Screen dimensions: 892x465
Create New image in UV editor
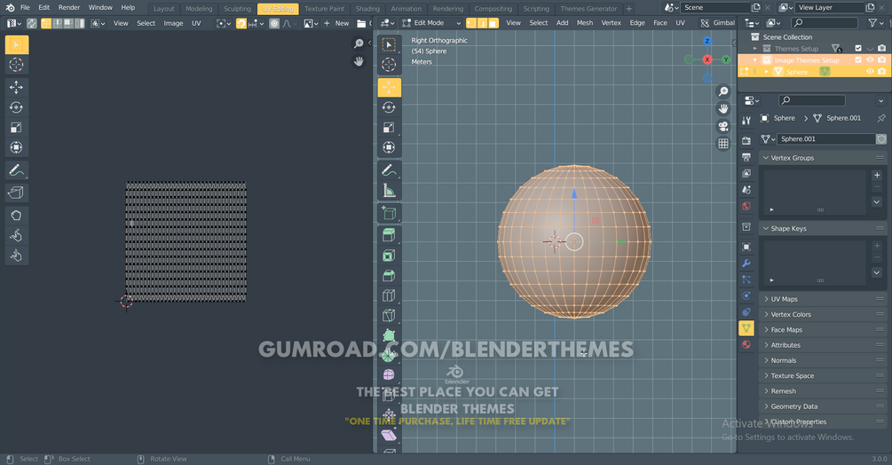(336, 23)
